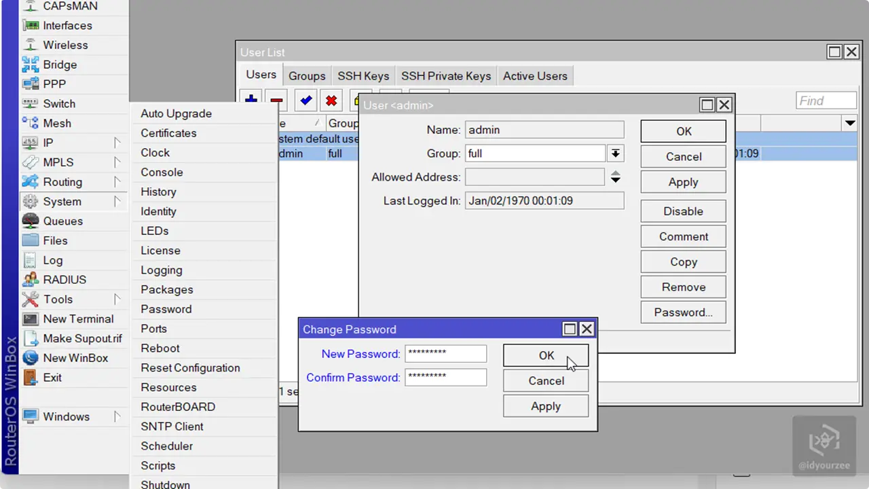Open the Queues icon

(x=31, y=221)
